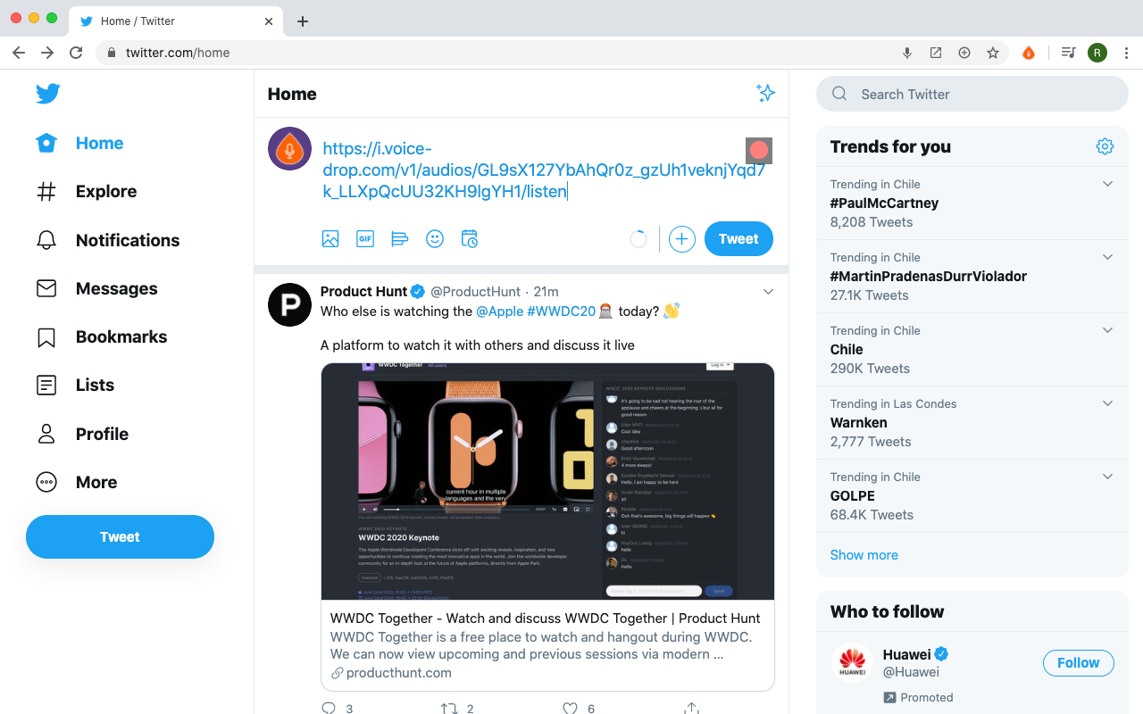Close the Home / Twitter tab
This screenshot has height=714, width=1143.
[268, 21]
